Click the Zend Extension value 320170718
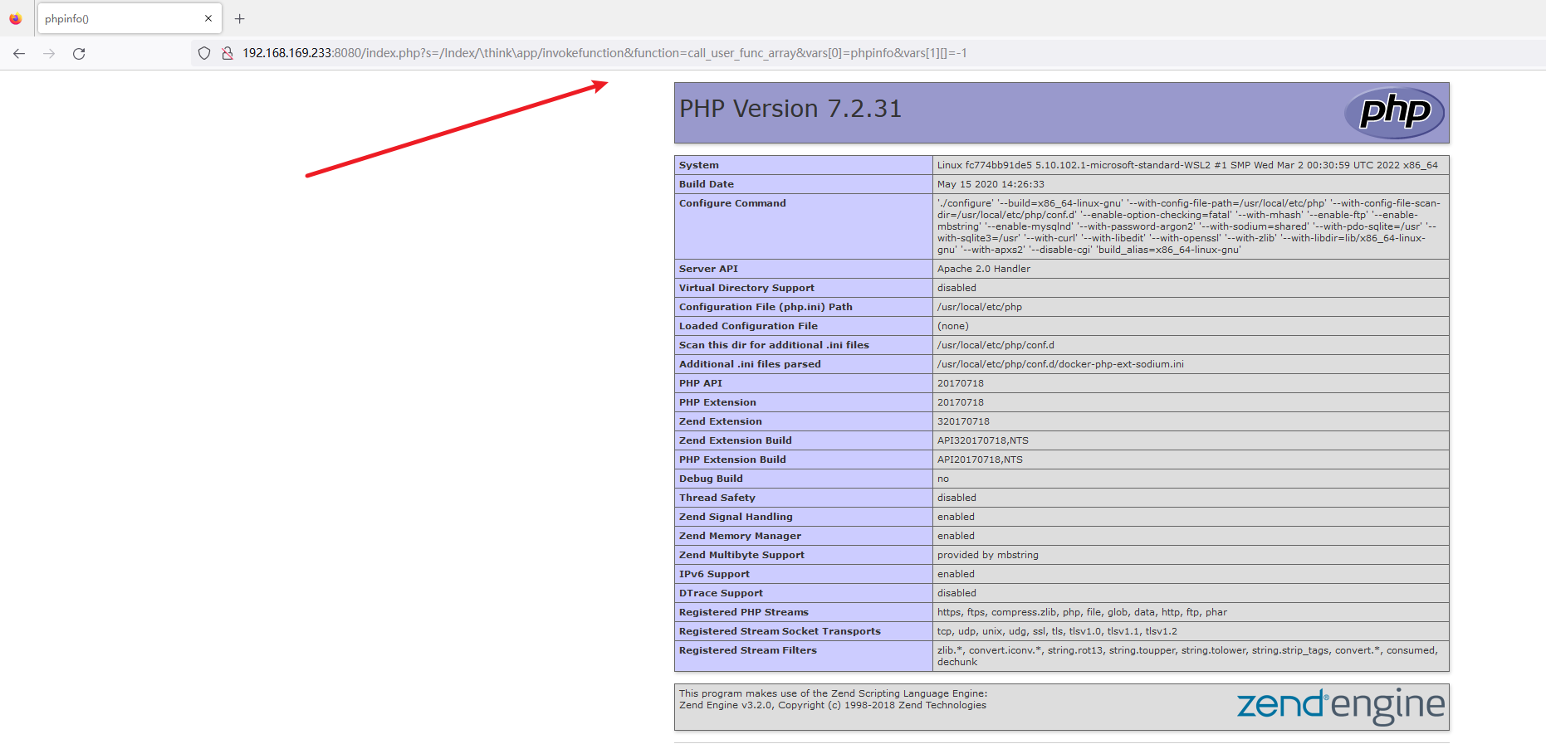1546x744 pixels. click(963, 421)
